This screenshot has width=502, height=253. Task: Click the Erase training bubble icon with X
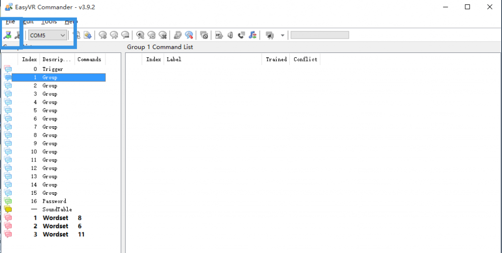163,35
